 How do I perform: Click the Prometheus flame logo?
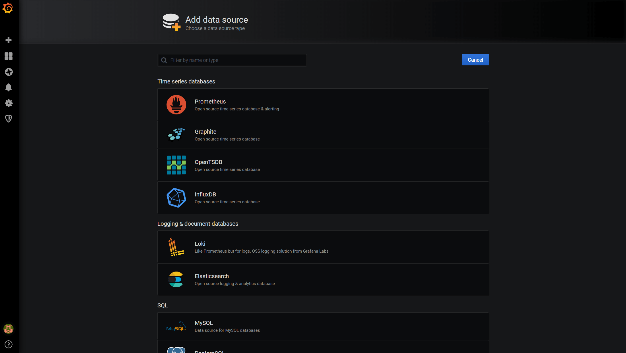tap(176, 105)
